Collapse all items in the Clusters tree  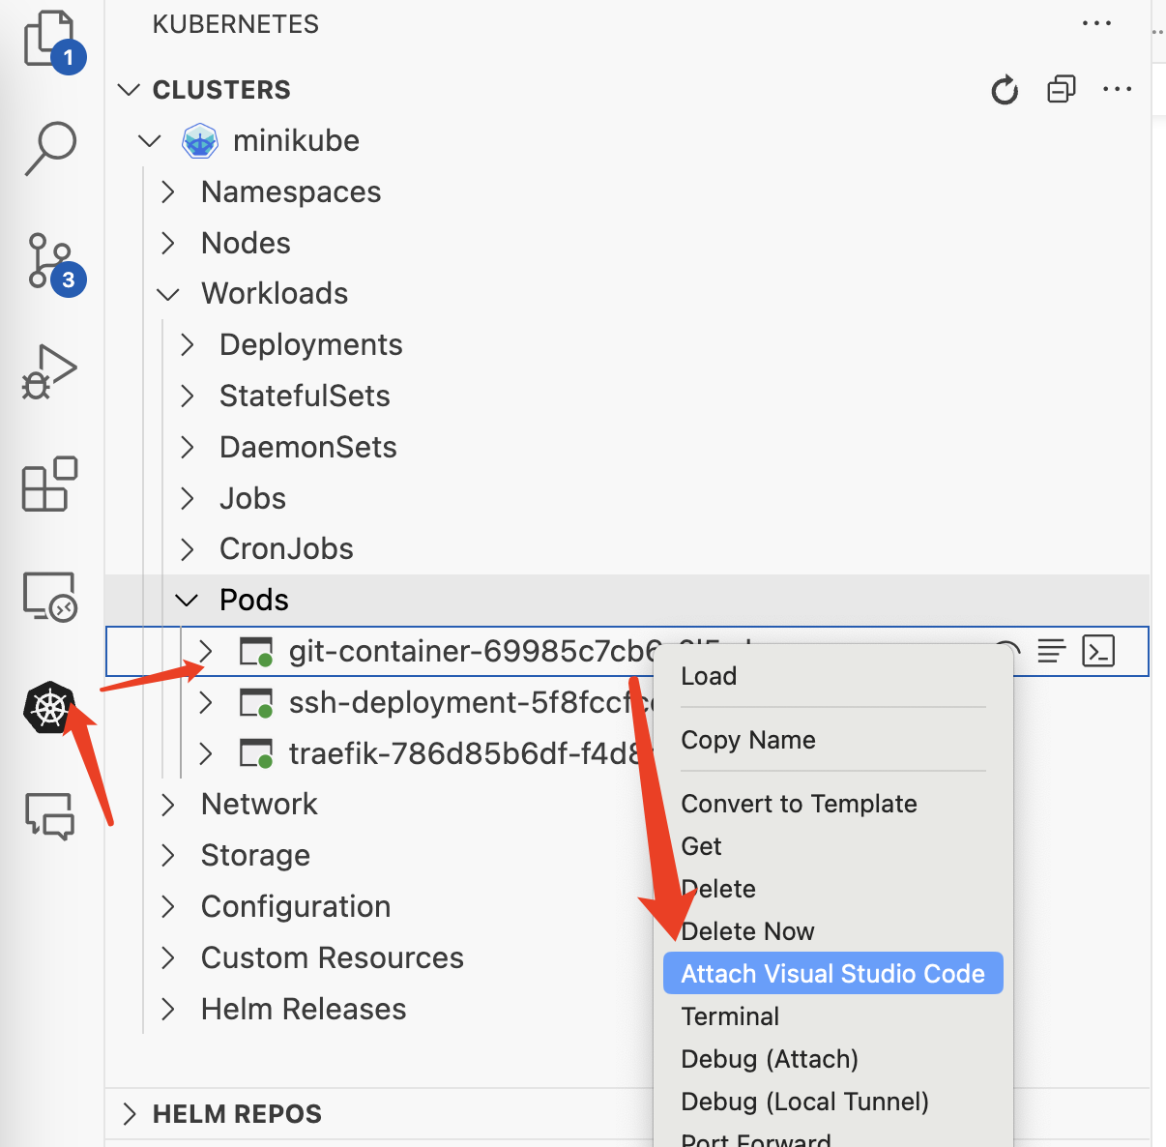(1062, 89)
